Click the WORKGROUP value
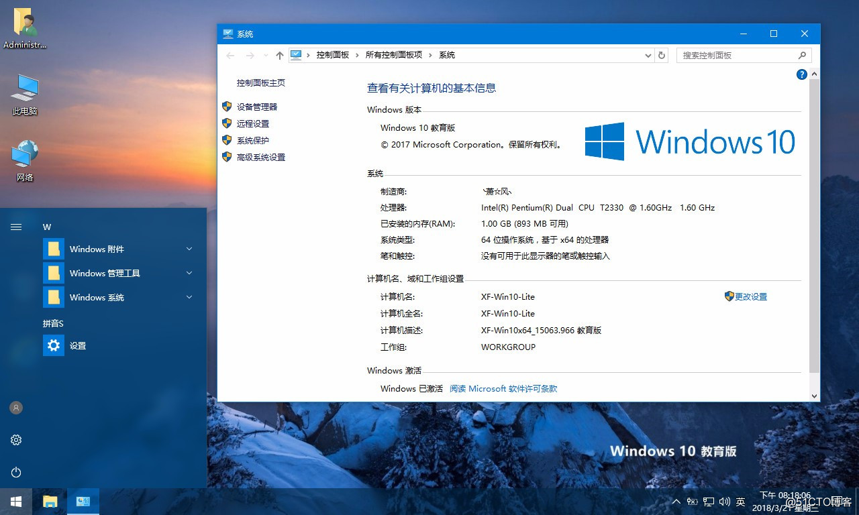Viewport: 859px width, 515px height. click(508, 347)
